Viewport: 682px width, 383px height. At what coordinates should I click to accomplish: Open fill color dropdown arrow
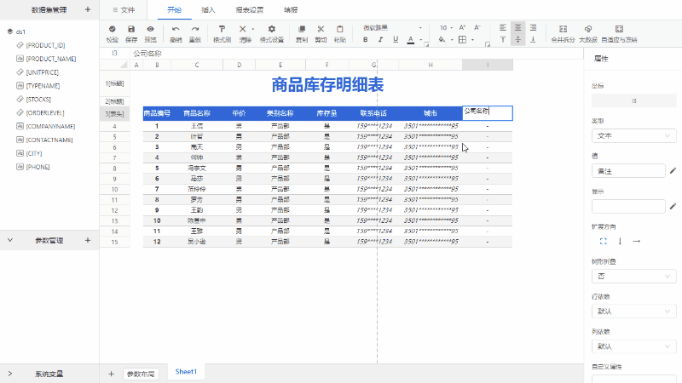452,40
